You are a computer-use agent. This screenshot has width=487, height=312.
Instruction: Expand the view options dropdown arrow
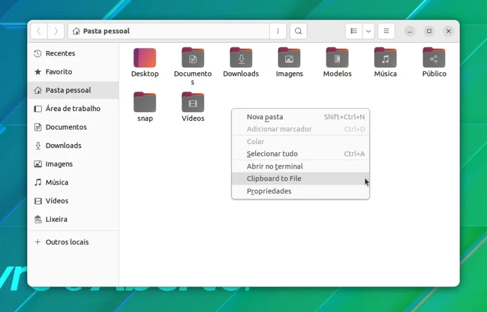[x=368, y=31]
